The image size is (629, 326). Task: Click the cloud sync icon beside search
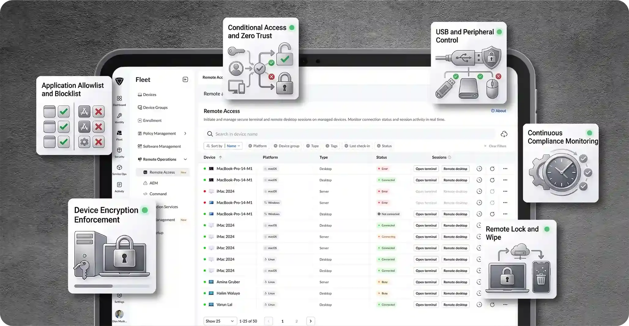click(504, 134)
